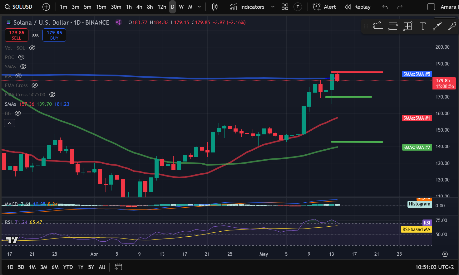Switch to the W weekly interval
This screenshot has height=275, width=459.
(x=181, y=7)
